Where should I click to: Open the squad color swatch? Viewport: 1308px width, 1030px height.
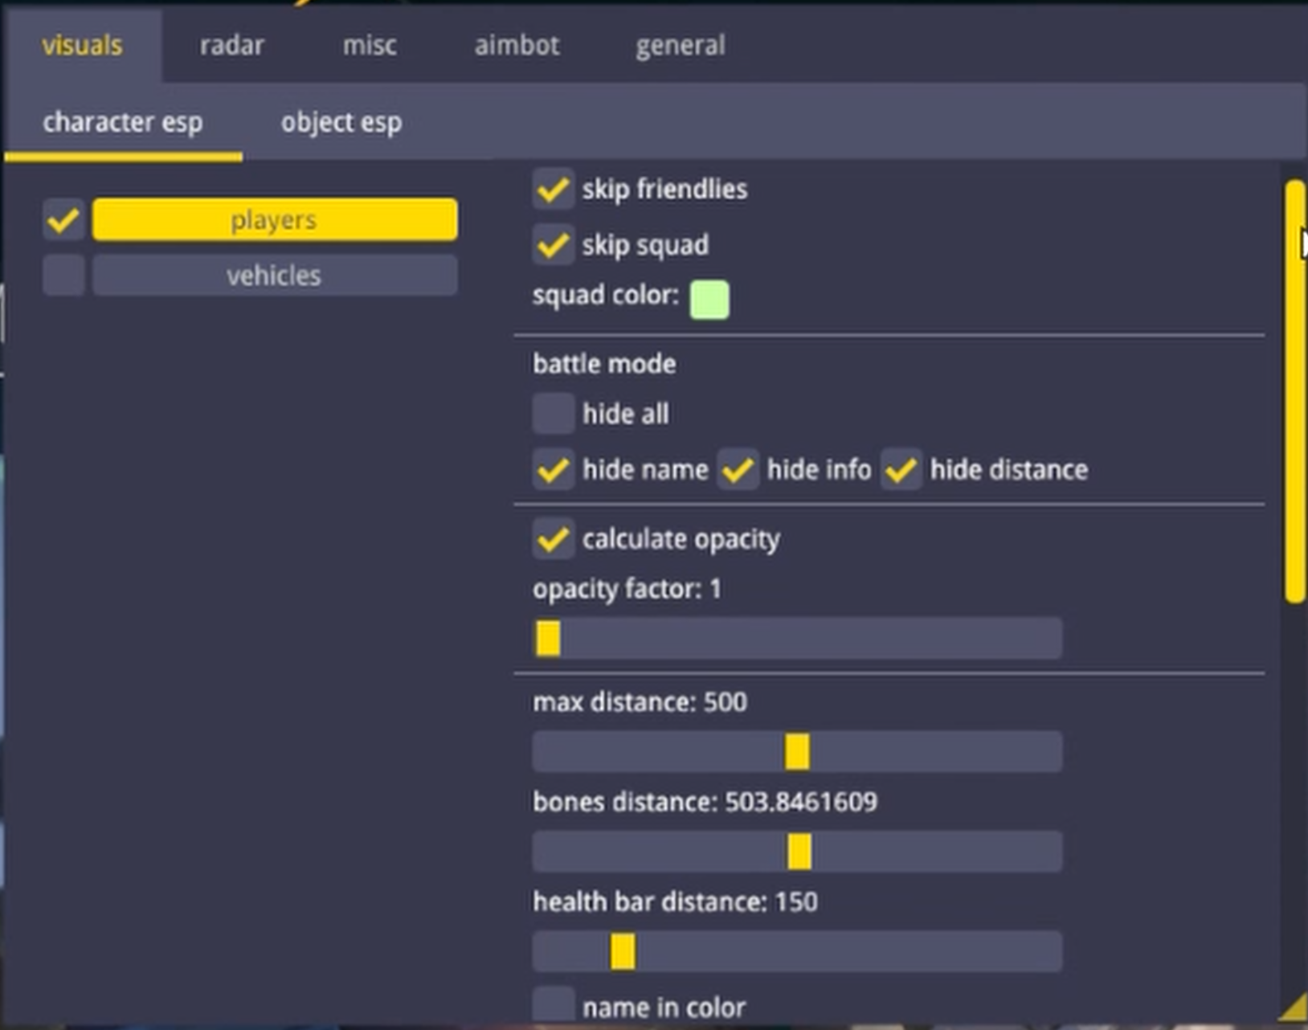(709, 300)
